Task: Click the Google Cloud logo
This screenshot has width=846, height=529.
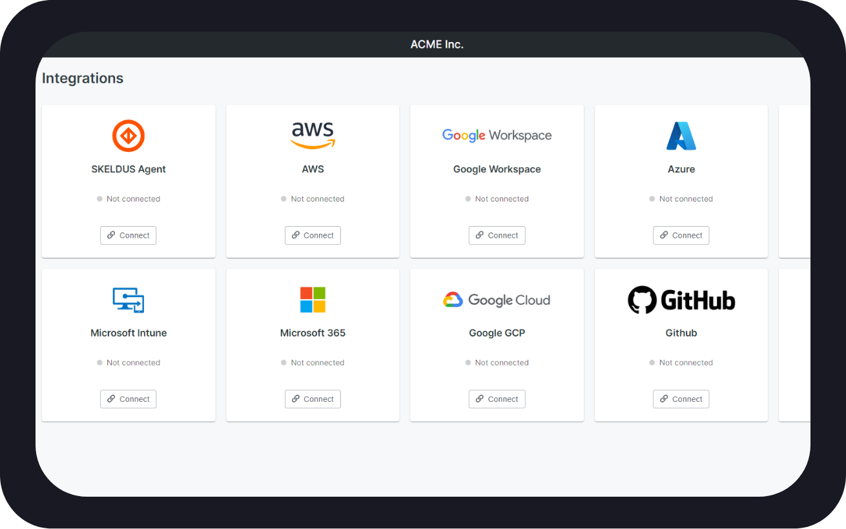Action: [497, 300]
